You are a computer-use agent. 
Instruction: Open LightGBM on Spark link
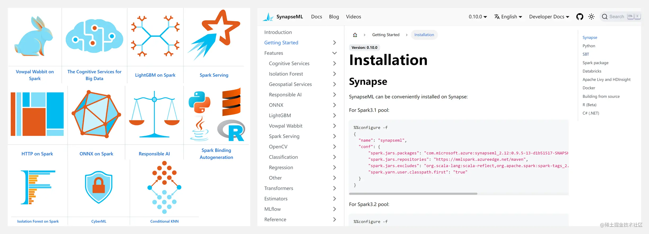(x=155, y=75)
